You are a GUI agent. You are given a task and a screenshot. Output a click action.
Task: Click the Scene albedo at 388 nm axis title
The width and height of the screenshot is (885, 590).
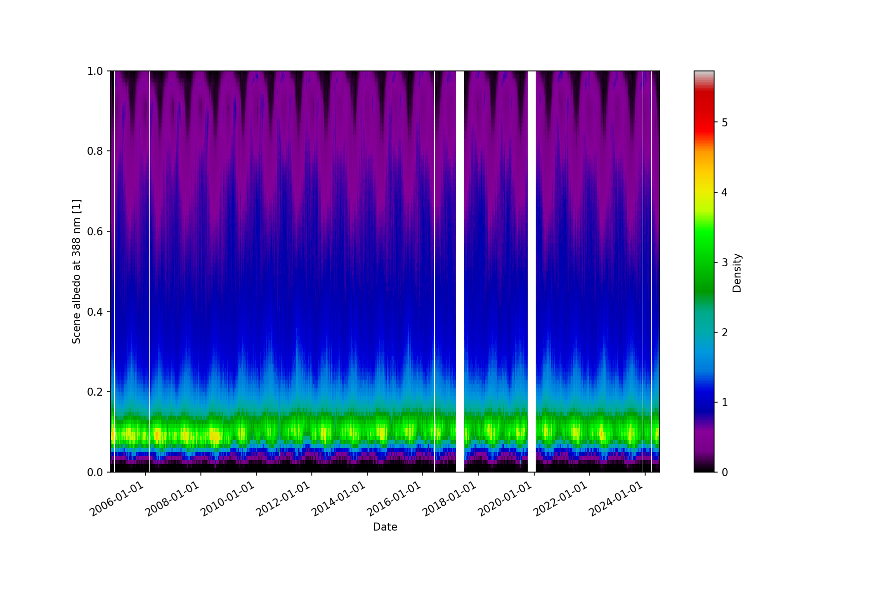point(76,271)
